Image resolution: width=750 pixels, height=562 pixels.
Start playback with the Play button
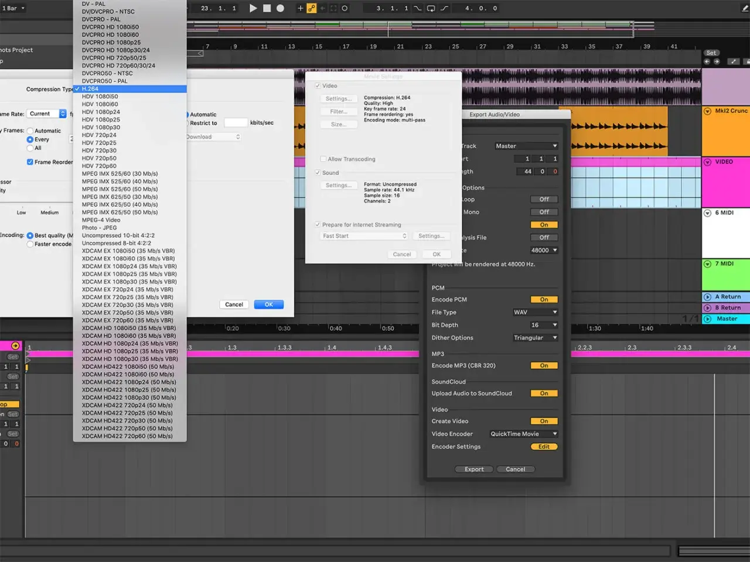[x=253, y=8]
